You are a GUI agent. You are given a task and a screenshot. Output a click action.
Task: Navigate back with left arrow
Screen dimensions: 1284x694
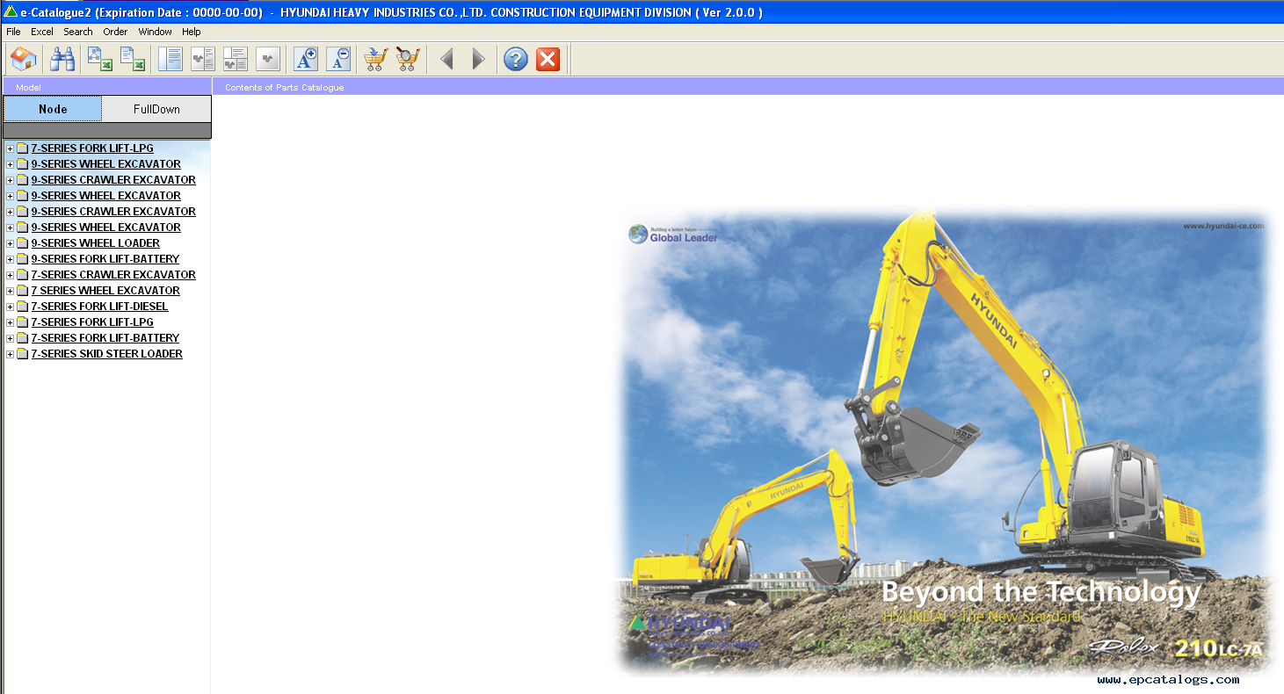pyautogui.click(x=446, y=60)
